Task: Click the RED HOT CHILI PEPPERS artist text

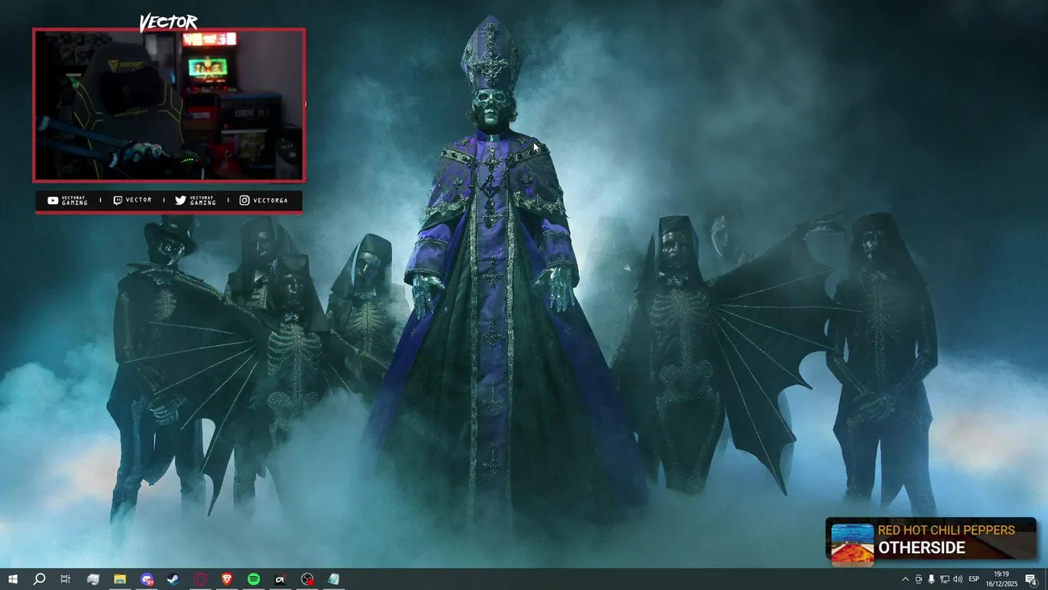Action: tap(946, 530)
